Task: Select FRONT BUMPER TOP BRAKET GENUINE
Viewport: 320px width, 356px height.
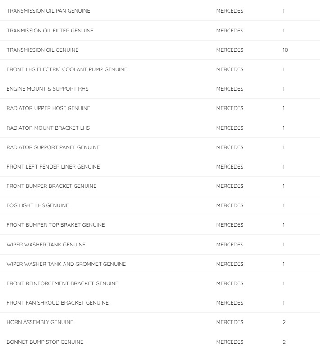Action: point(55,225)
